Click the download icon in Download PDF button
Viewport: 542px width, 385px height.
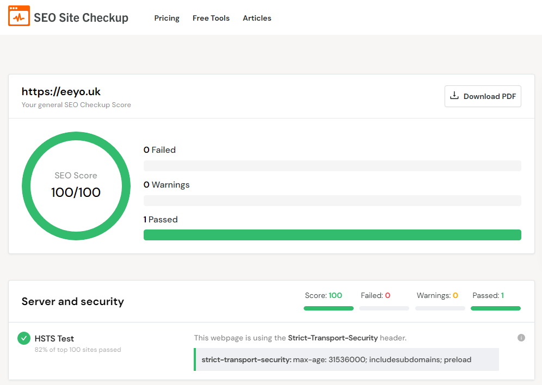click(x=454, y=96)
